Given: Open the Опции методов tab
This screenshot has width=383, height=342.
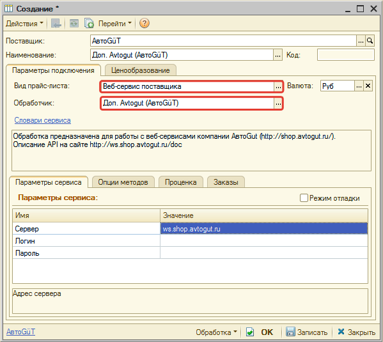Looking at the screenshot, I should pos(123,182).
